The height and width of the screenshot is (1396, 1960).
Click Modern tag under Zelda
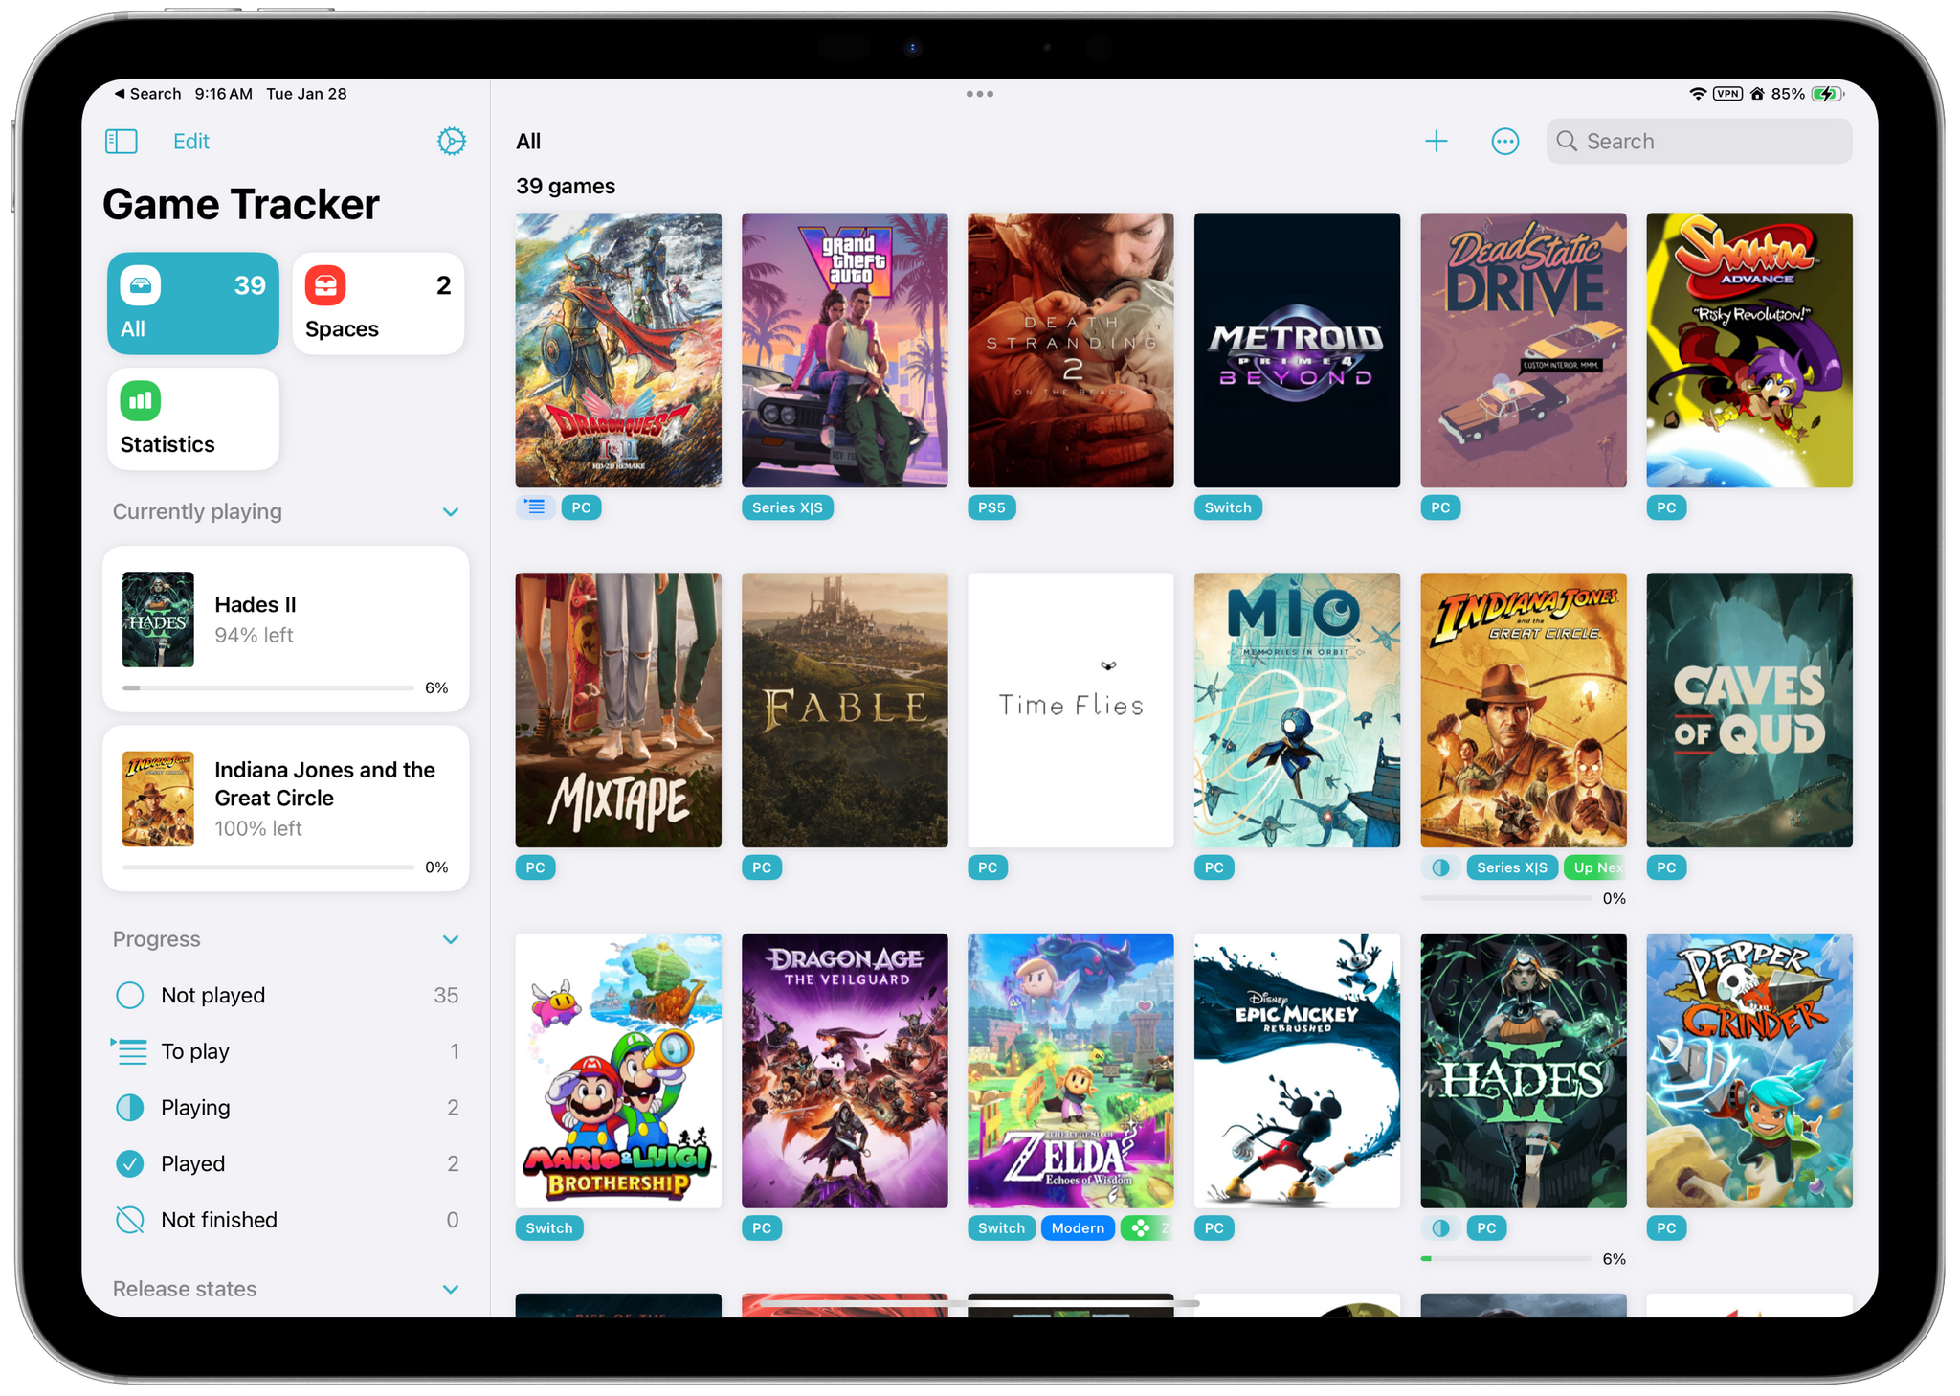pos(1078,1228)
